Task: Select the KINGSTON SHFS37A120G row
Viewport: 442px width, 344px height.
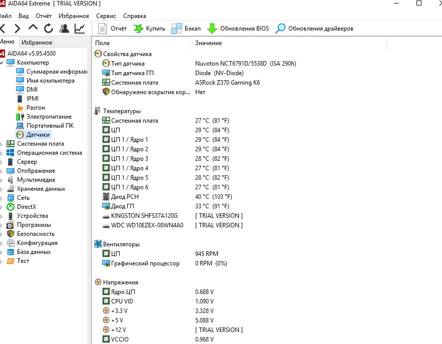Action: [172, 216]
